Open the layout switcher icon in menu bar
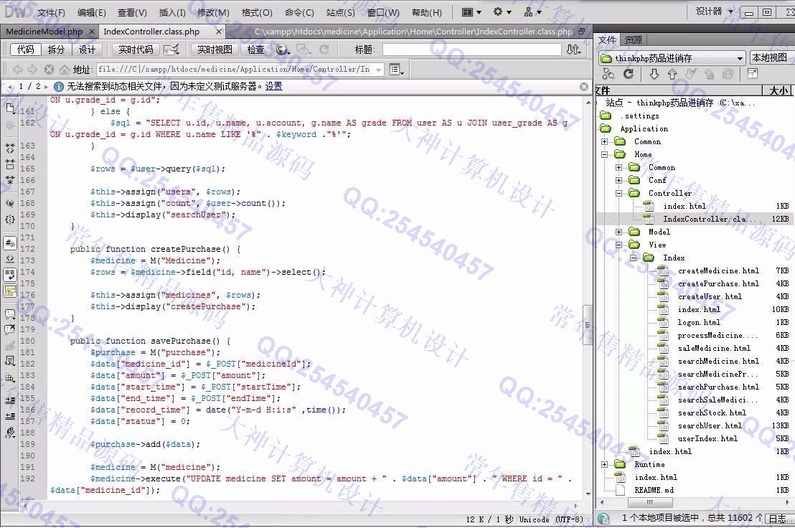 tap(471, 11)
